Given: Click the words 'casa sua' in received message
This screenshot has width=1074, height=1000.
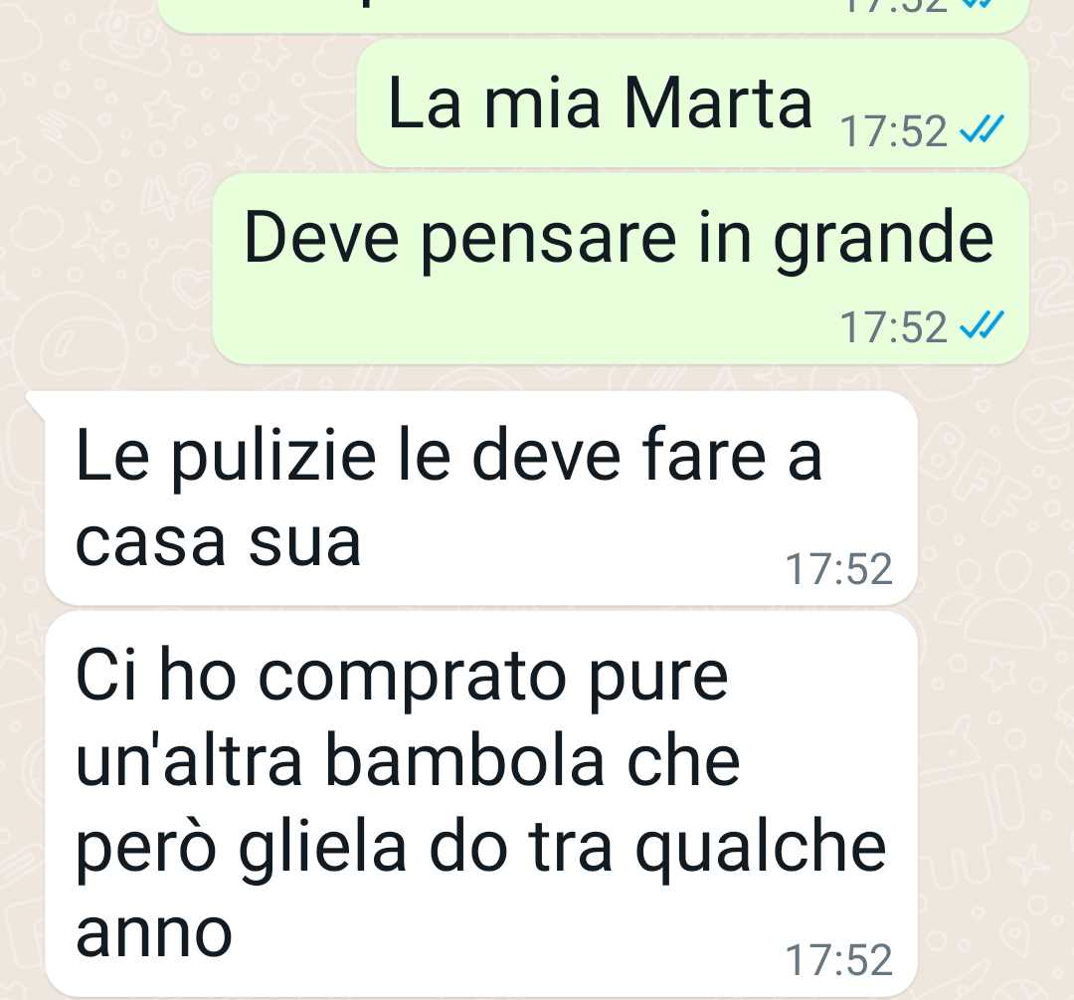Looking at the screenshot, I should (x=218, y=543).
